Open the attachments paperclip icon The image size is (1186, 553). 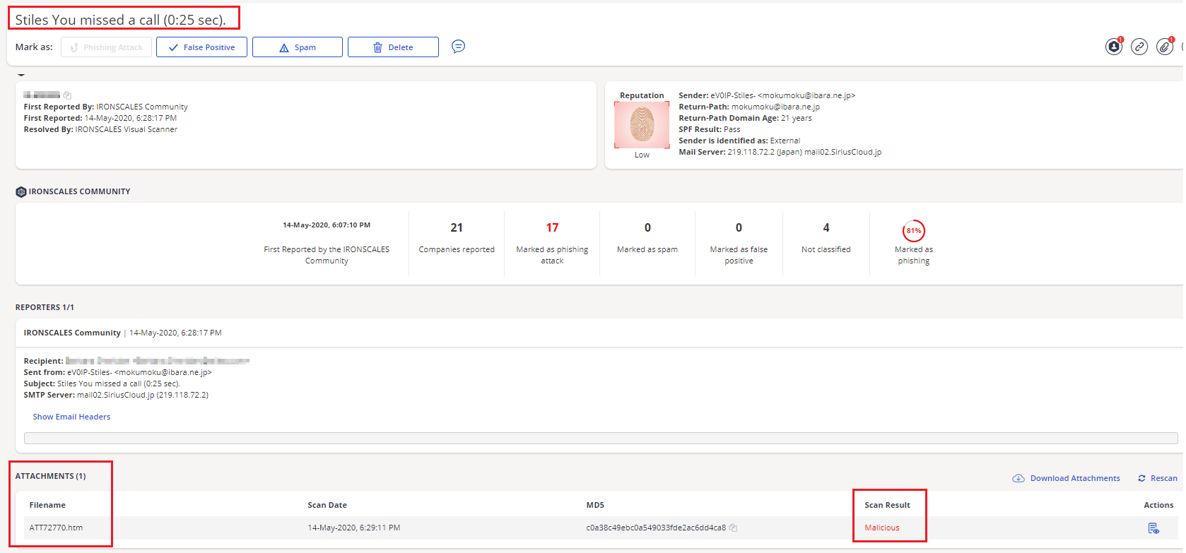(1165, 47)
